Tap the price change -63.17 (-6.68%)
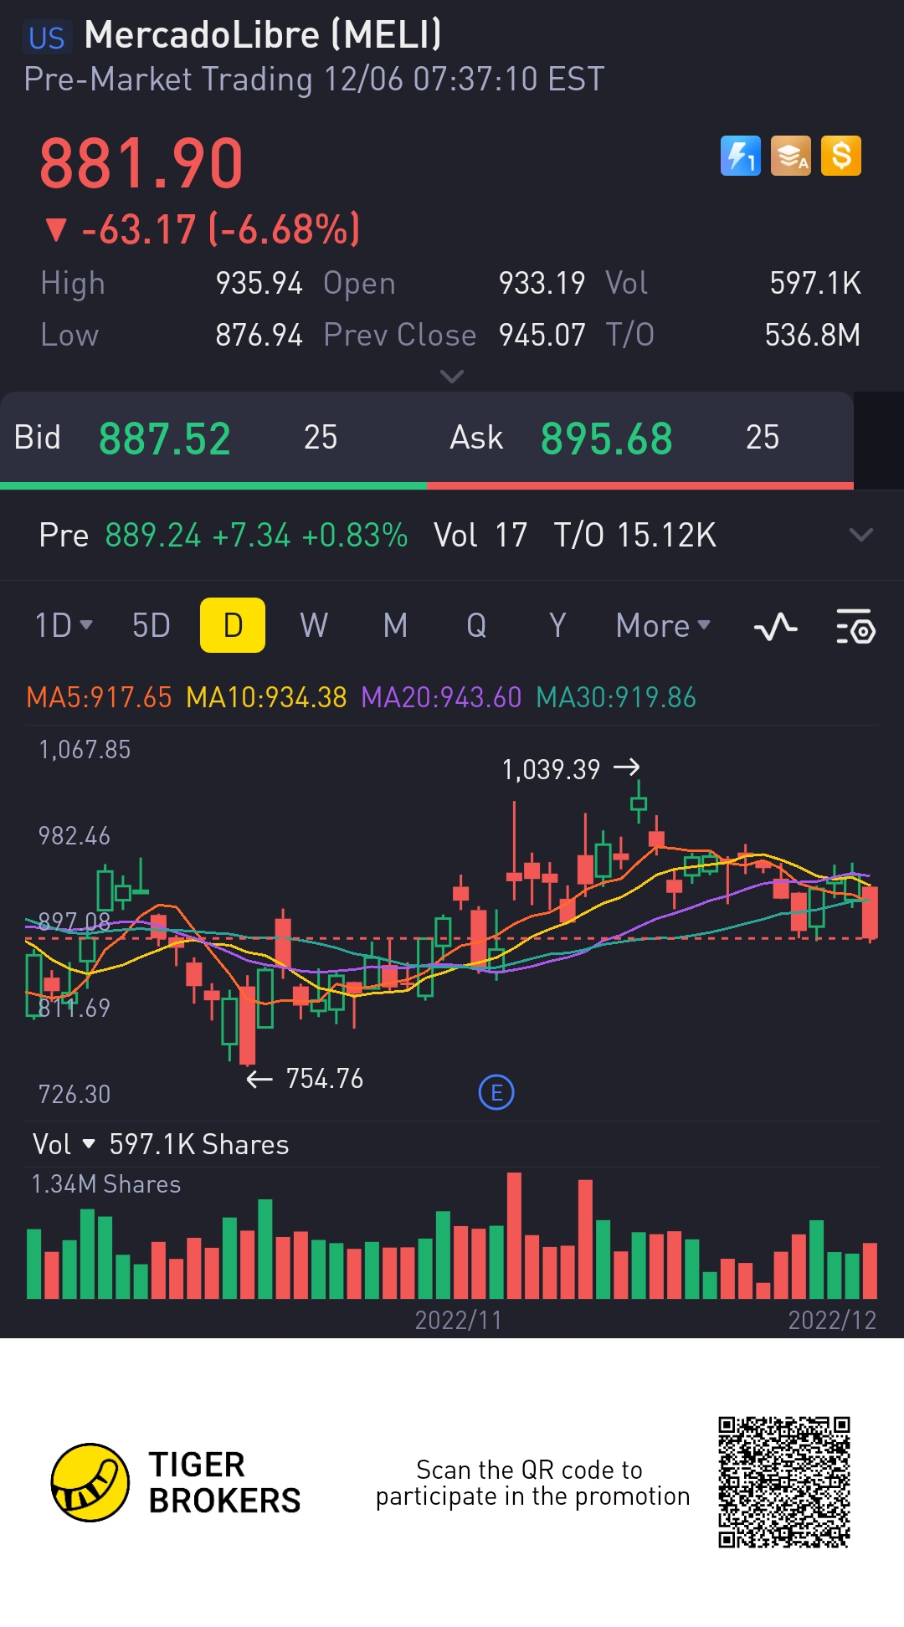This screenshot has width=904, height=1627. 221,229
